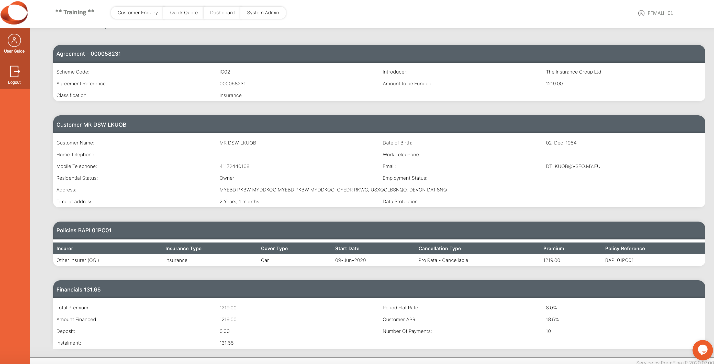
Task: Click the Home Telephone label
Action: point(76,155)
